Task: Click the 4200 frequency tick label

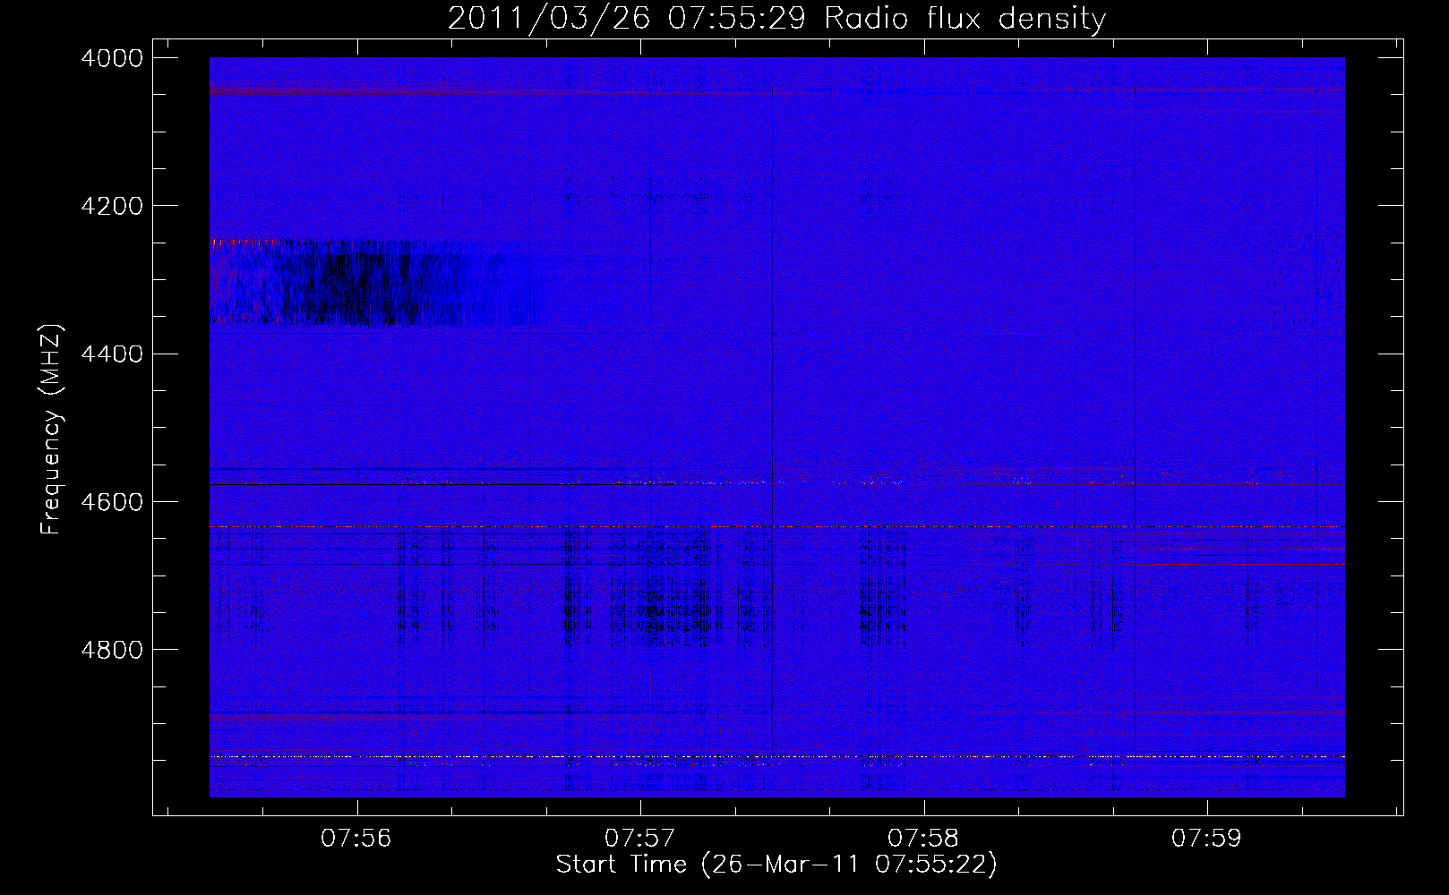Action: [112, 206]
